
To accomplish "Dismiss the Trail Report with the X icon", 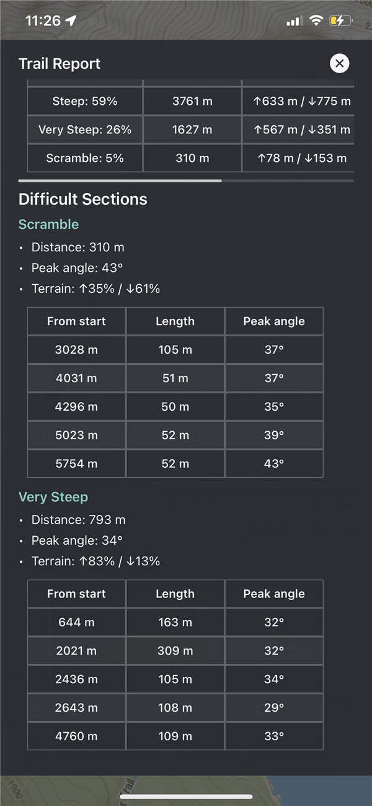I will [339, 63].
